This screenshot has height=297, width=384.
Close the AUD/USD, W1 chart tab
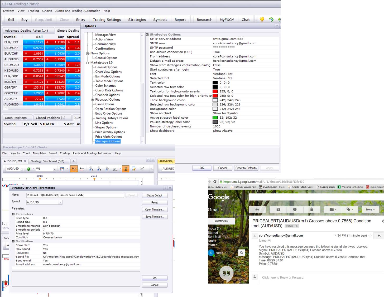coord(25,161)
